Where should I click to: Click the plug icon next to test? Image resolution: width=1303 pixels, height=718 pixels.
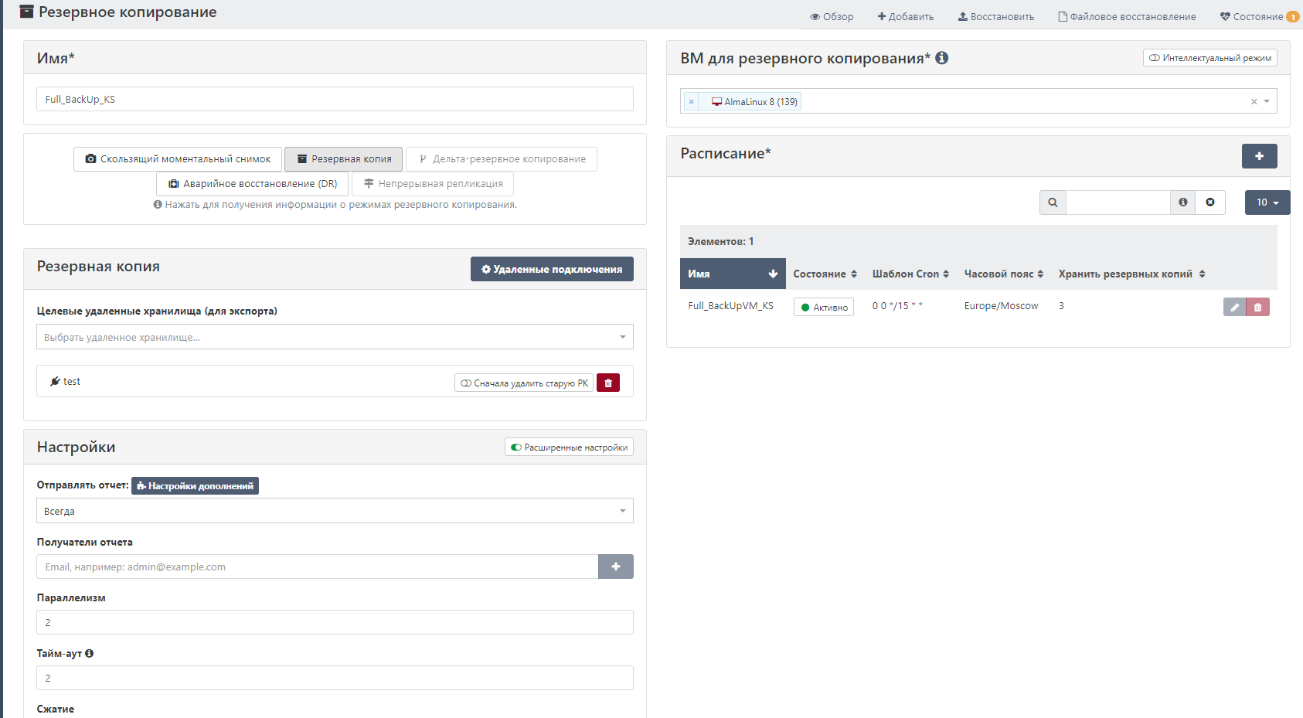pos(55,382)
